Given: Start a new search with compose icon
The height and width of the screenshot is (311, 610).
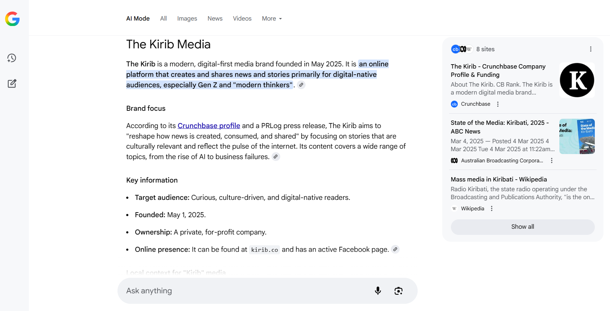Looking at the screenshot, I should 12,84.
